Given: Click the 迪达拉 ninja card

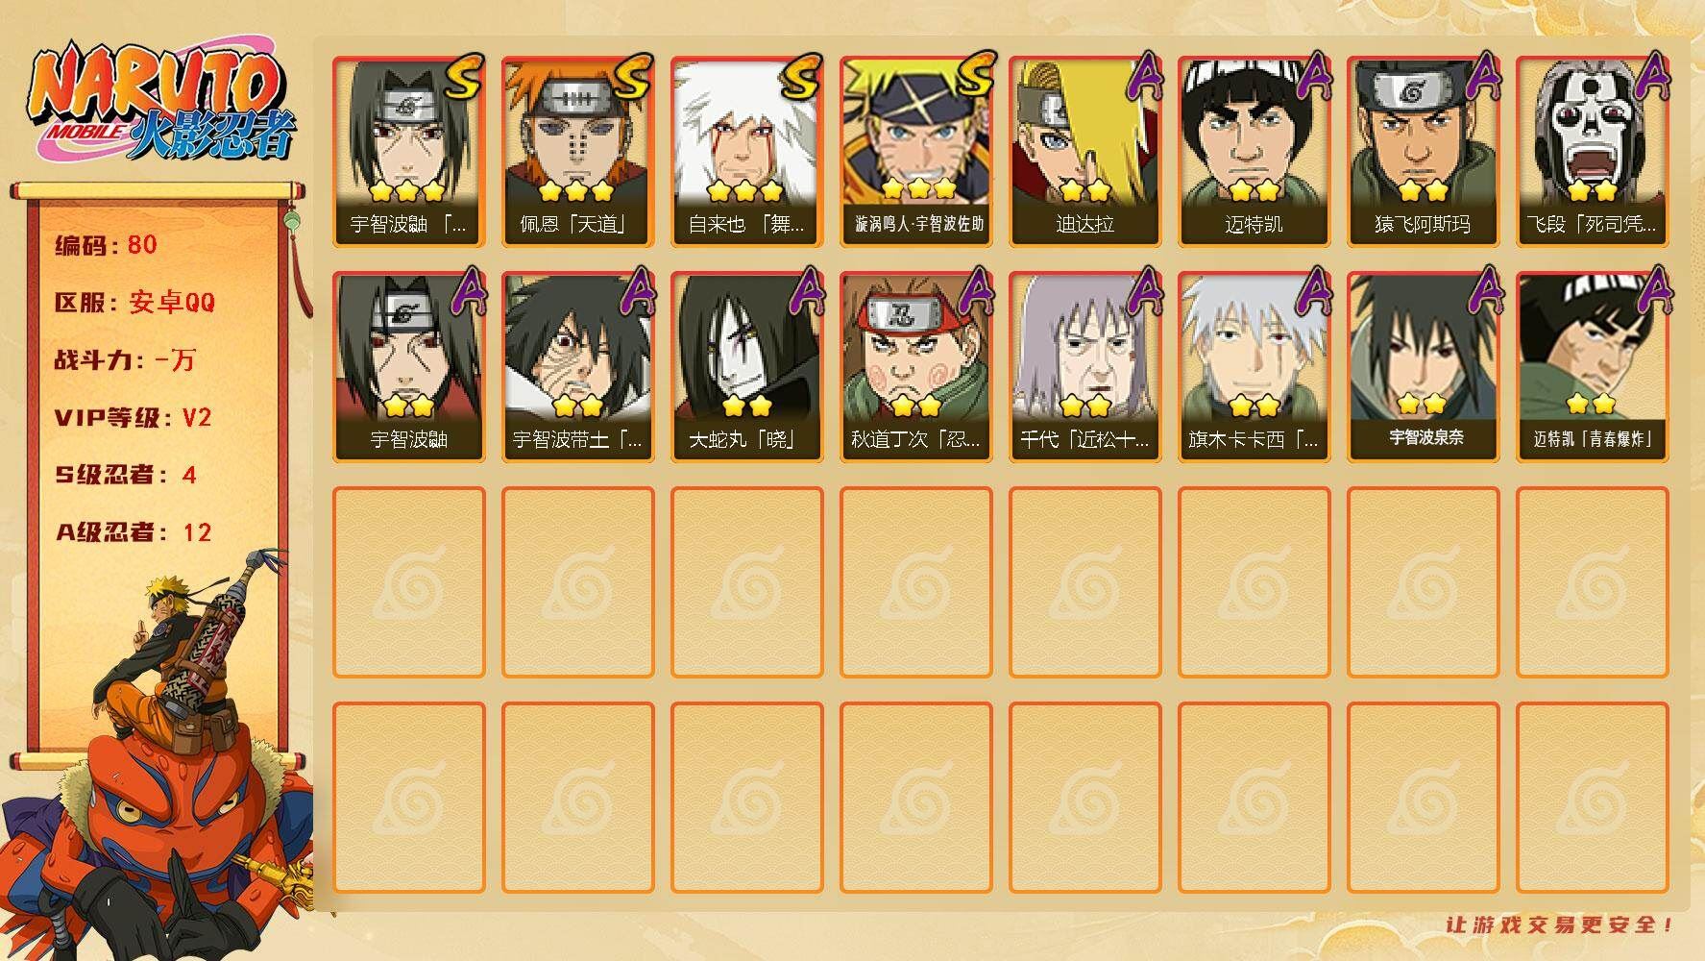Looking at the screenshot, I should pos(1084,152).
